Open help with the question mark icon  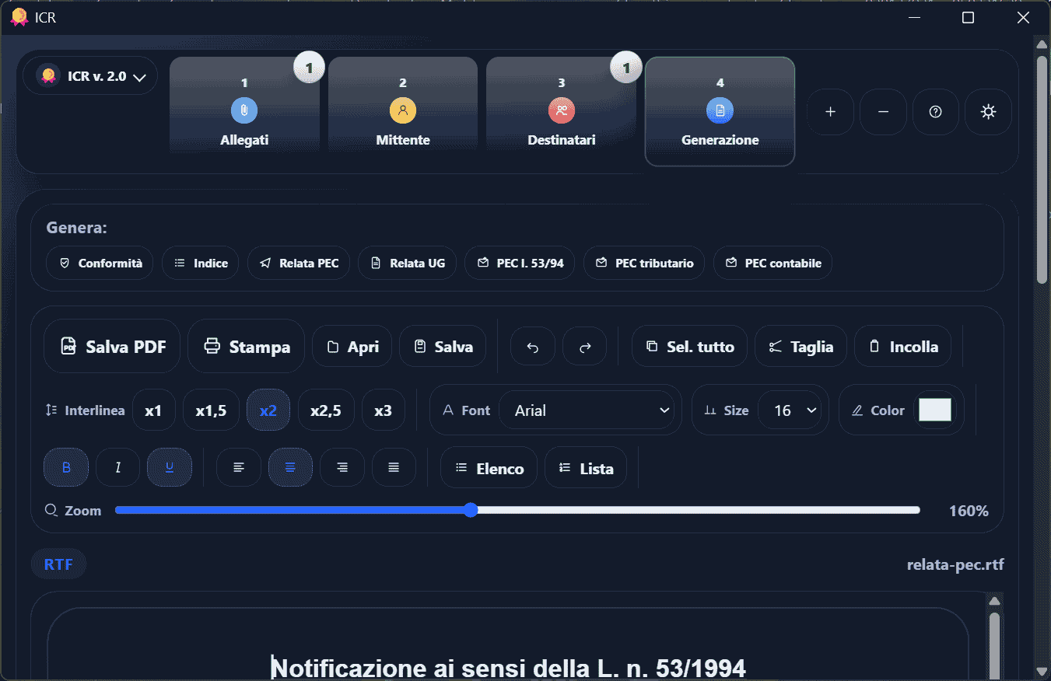coord(936,112)
